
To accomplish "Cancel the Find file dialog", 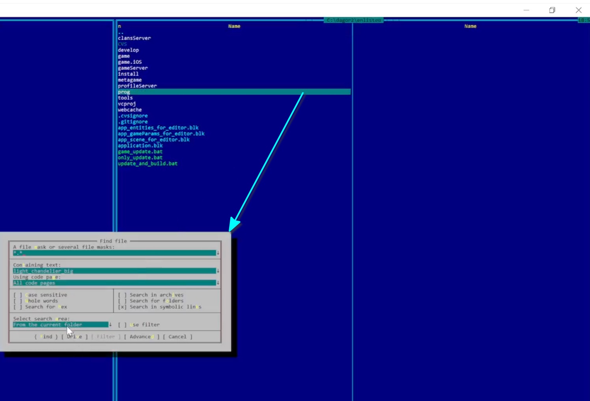I will click(x=177, y=337).
